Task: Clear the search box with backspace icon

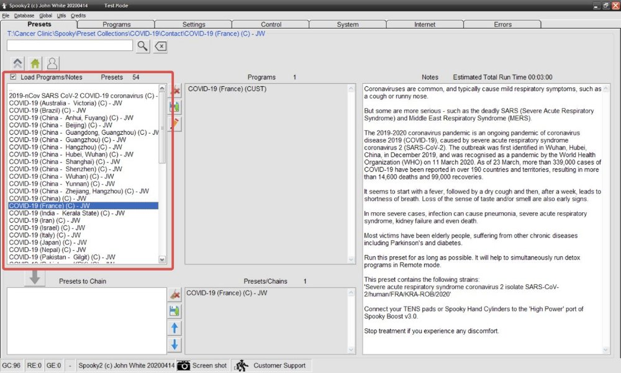Action: (160, 46)
